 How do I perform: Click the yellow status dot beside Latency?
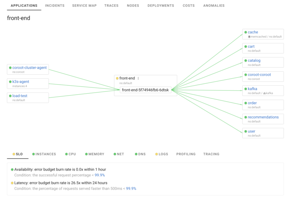[12, 183]
